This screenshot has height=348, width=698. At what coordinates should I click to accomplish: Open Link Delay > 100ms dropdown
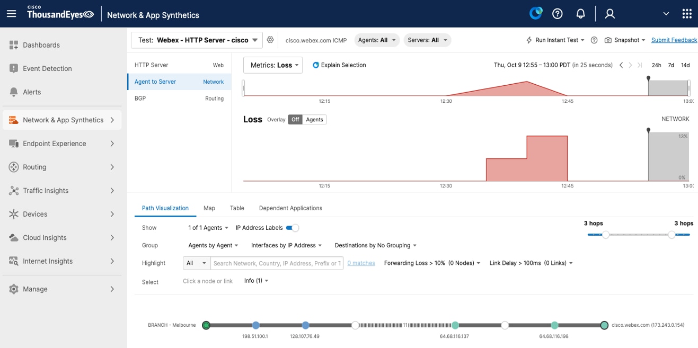pos(531,263)
